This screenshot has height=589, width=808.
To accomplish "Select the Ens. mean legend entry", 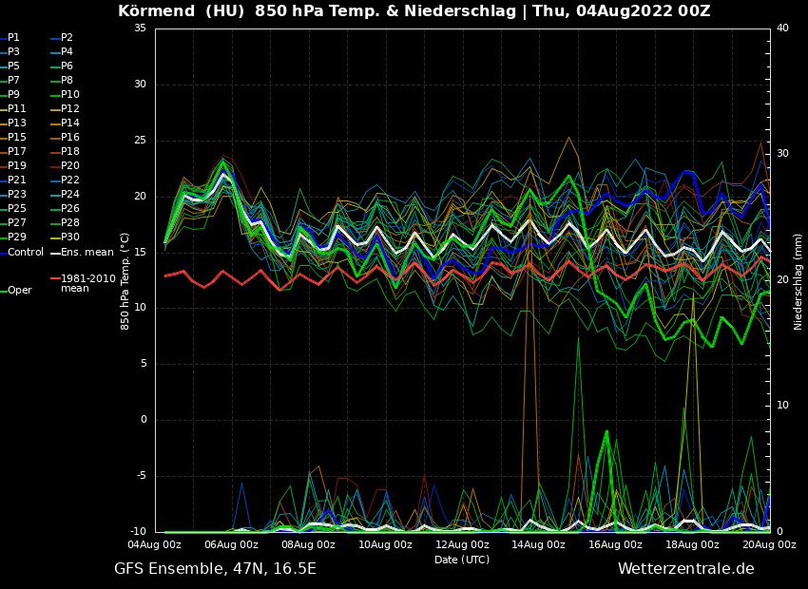I will [x=87, y=253].
